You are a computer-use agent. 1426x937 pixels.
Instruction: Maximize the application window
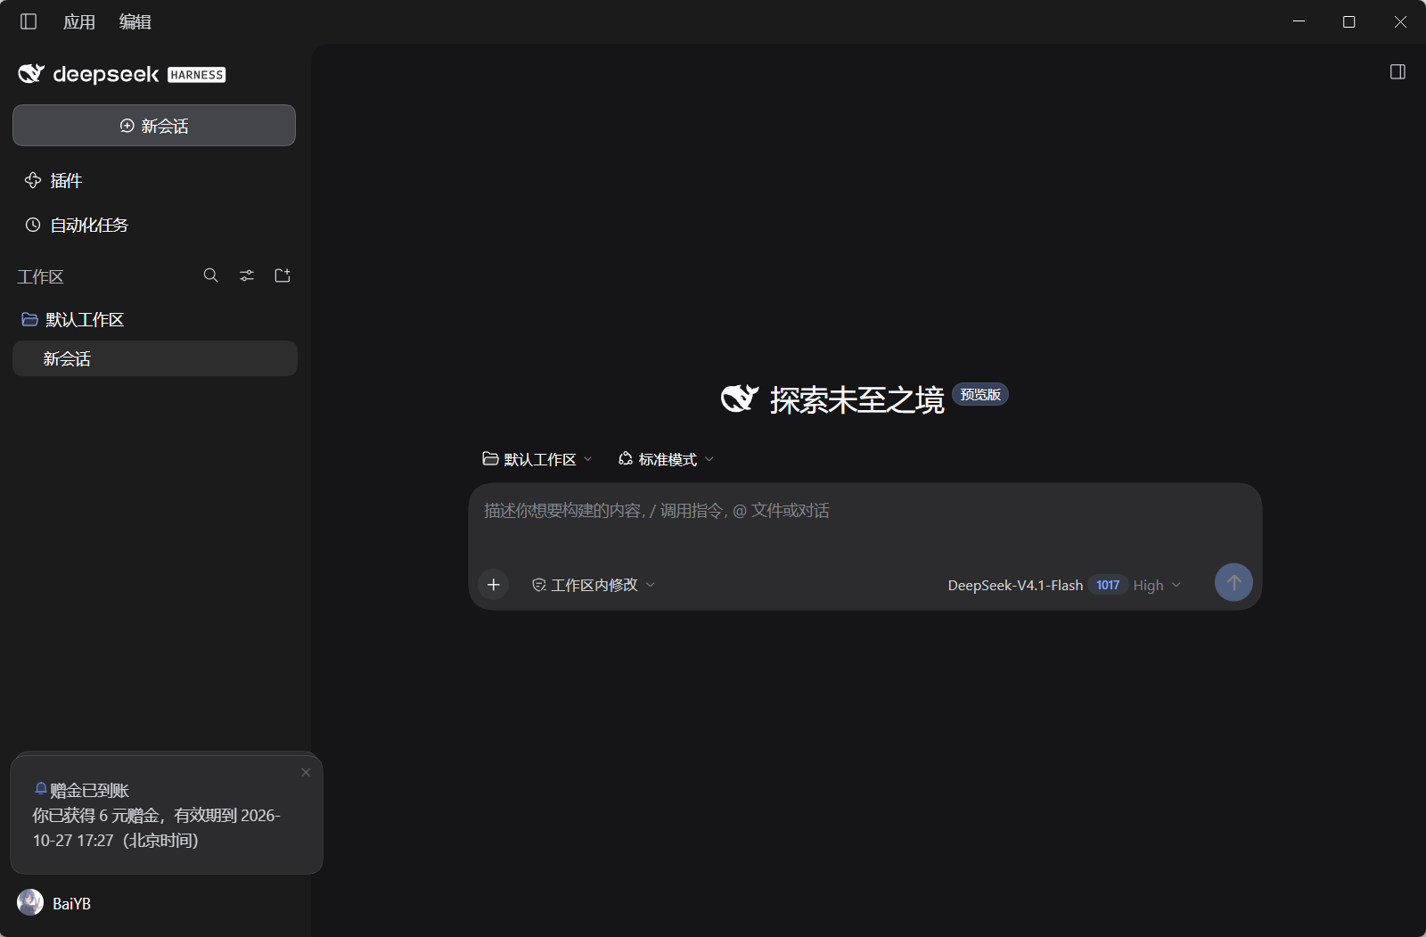(1349, 21)
